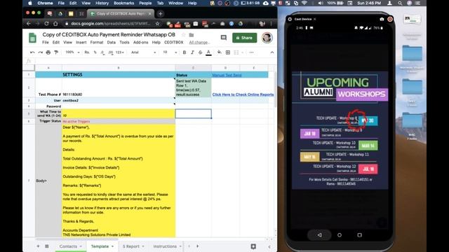Select the SETTINGS header cell
Viewport: 449px width, 252px height.
coord(119,75)
